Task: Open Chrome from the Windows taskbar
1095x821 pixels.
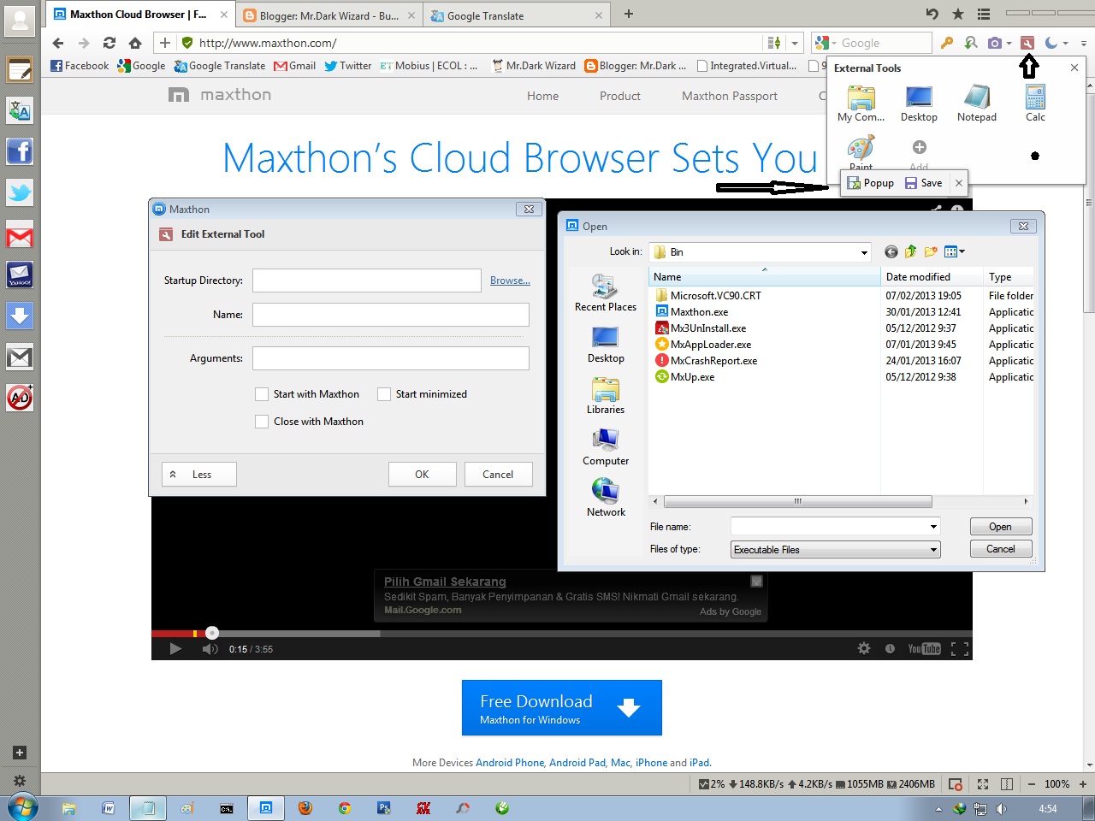Action: [x=345, y=807]
